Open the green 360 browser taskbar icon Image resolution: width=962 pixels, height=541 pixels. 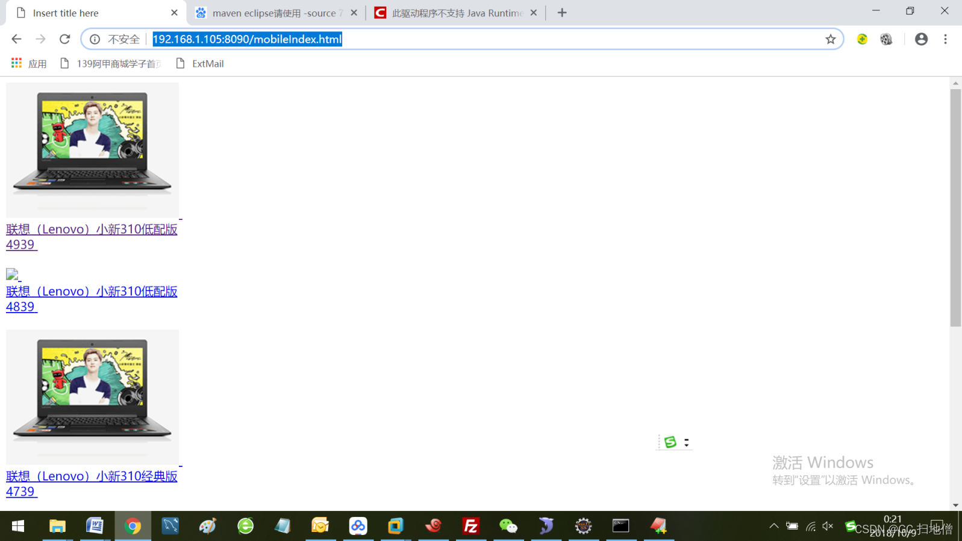[245, 526]
